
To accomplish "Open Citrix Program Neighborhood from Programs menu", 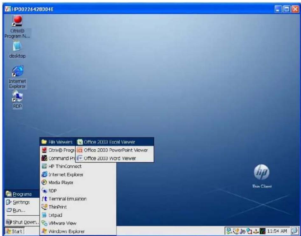I will (x=58, y=150).
